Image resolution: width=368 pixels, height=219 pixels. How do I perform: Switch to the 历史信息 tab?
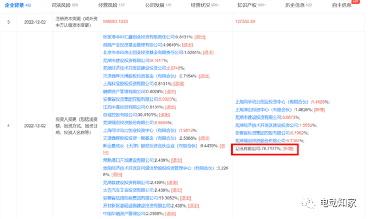coord(298,5)
